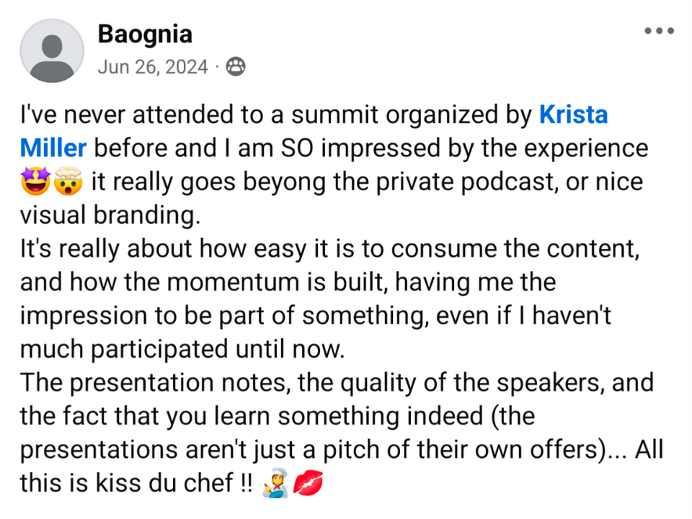Click 'Miller' in the tagged profile link
The image size is (692, 519).
[x=53, y=148]
